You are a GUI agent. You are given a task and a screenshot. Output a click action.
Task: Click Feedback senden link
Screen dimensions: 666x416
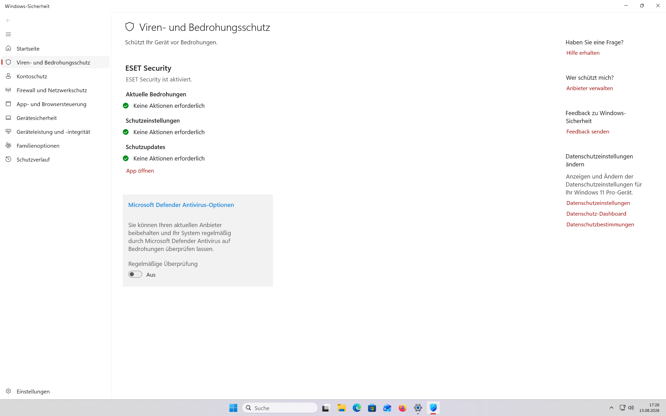tap(588, 131)
